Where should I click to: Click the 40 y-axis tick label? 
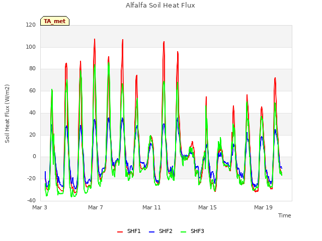click(32, 112)
